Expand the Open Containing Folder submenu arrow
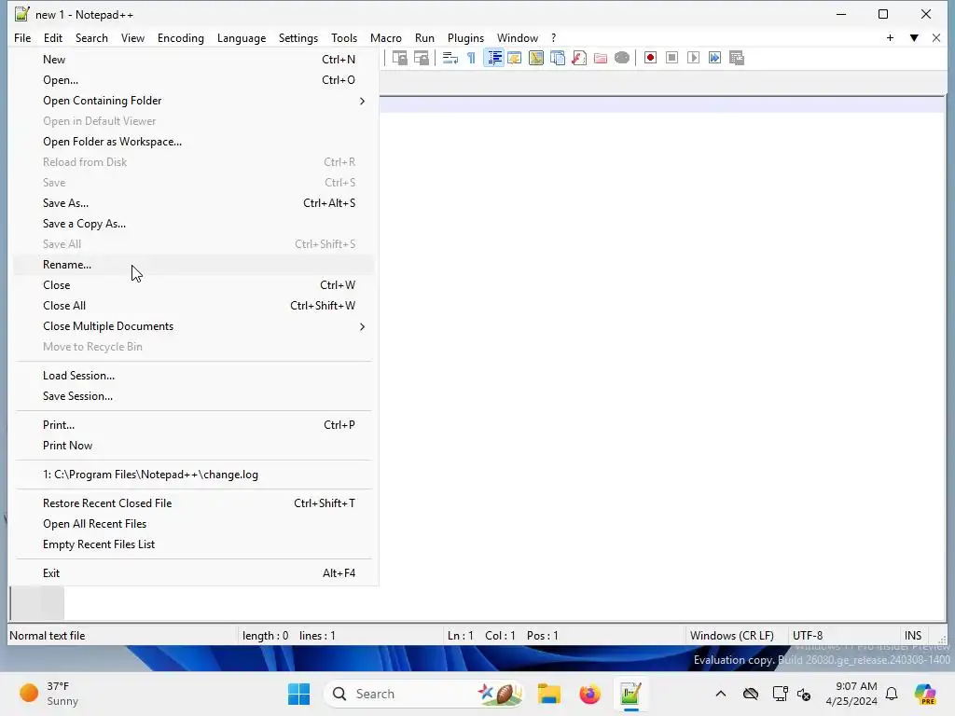This screenshot has width=955, height=716. point(363,101)
